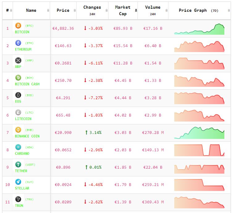Open the TRON name link
Screen dimensions: 233x213
pyautogui.click(x=19, y=206)
